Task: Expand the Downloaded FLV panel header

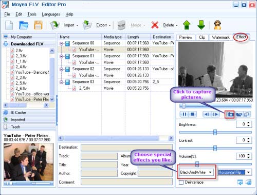Action: point(29,44)
